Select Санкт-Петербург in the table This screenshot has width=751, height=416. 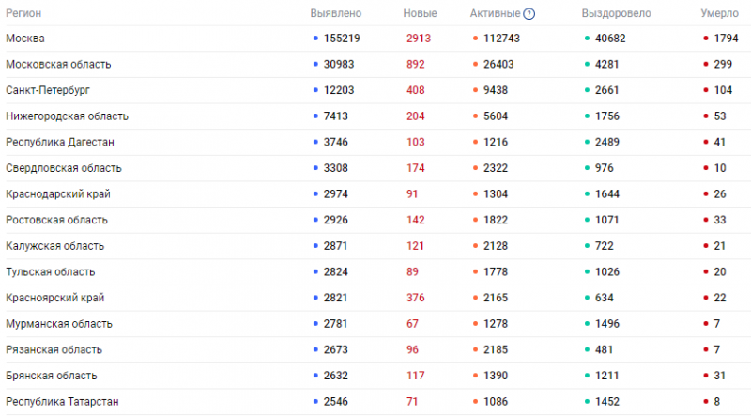tap(48, 90)
